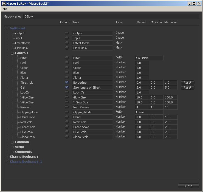The image size is (203, 192).
Task: Edit the Y Glow Size name field
Action: coord(92,102)
